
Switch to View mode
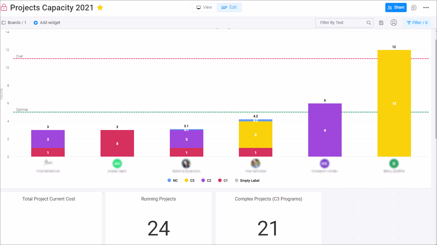pyautogui.click(x=204, y=8)
